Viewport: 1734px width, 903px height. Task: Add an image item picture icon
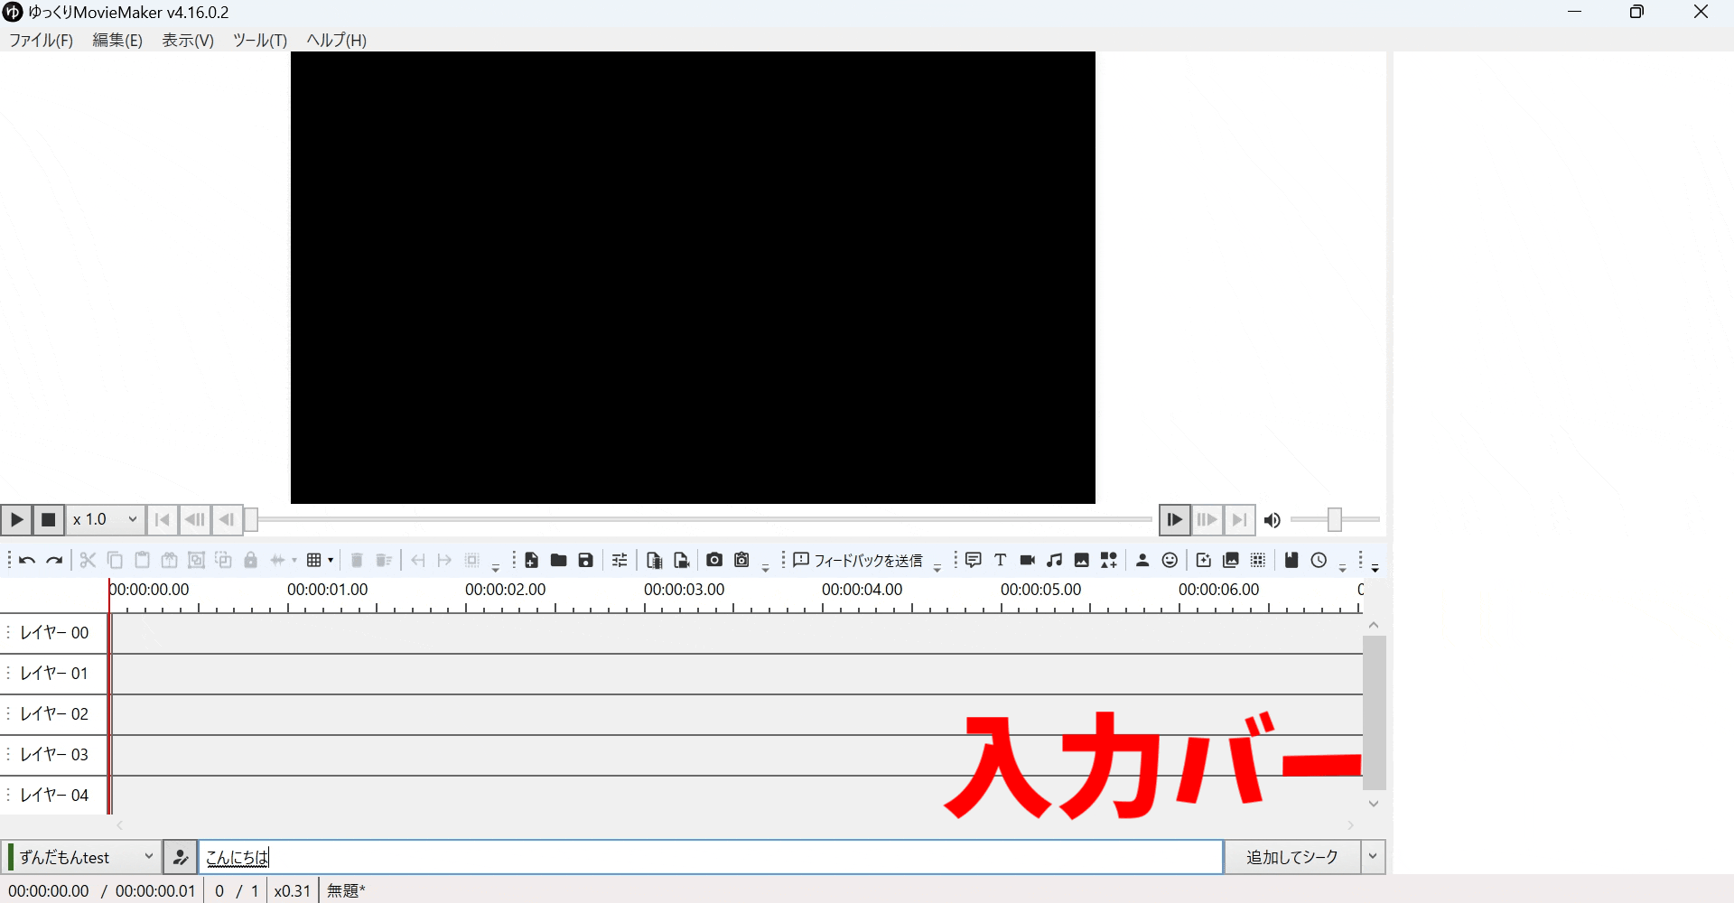[1081, 561]
